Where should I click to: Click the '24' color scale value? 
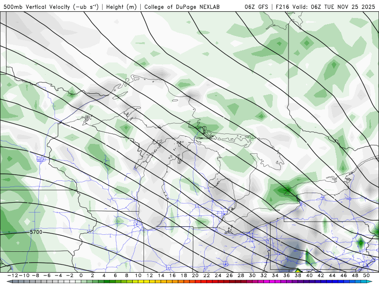(x=218, y=275)
